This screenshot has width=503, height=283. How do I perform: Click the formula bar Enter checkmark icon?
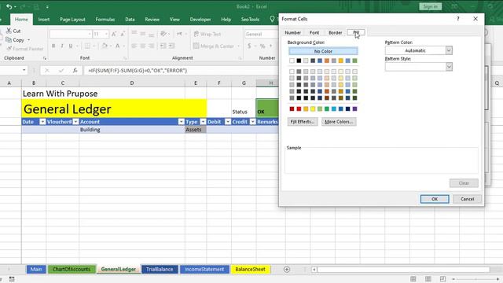[x=61, y=70]
